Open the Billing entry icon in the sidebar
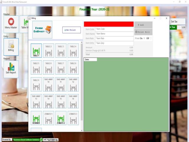The width and height of the screenshot is (189, 142). [11, 47]
